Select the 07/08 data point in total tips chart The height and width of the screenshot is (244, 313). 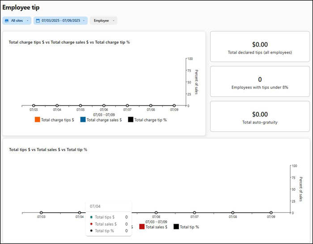[x=233, y=213]
